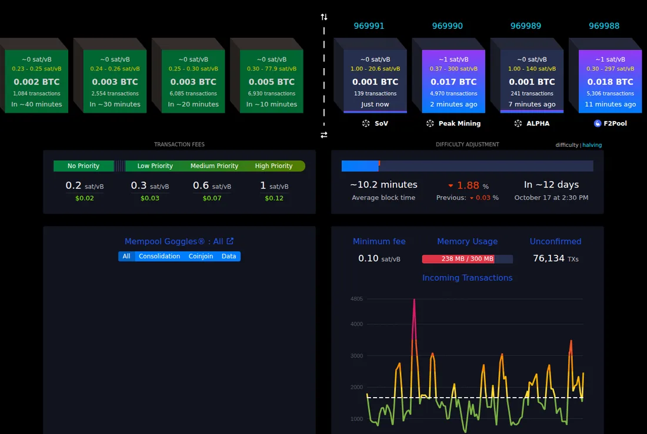
Task: Click the horizontal swap arrows icon below the divider
Action: coord(324,134)
